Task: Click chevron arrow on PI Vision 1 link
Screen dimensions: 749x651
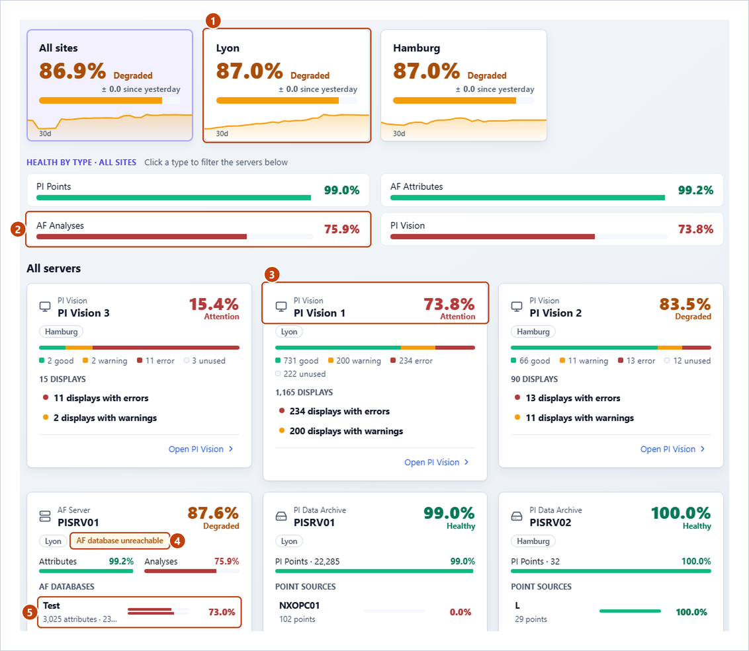Action: [466, 463]
